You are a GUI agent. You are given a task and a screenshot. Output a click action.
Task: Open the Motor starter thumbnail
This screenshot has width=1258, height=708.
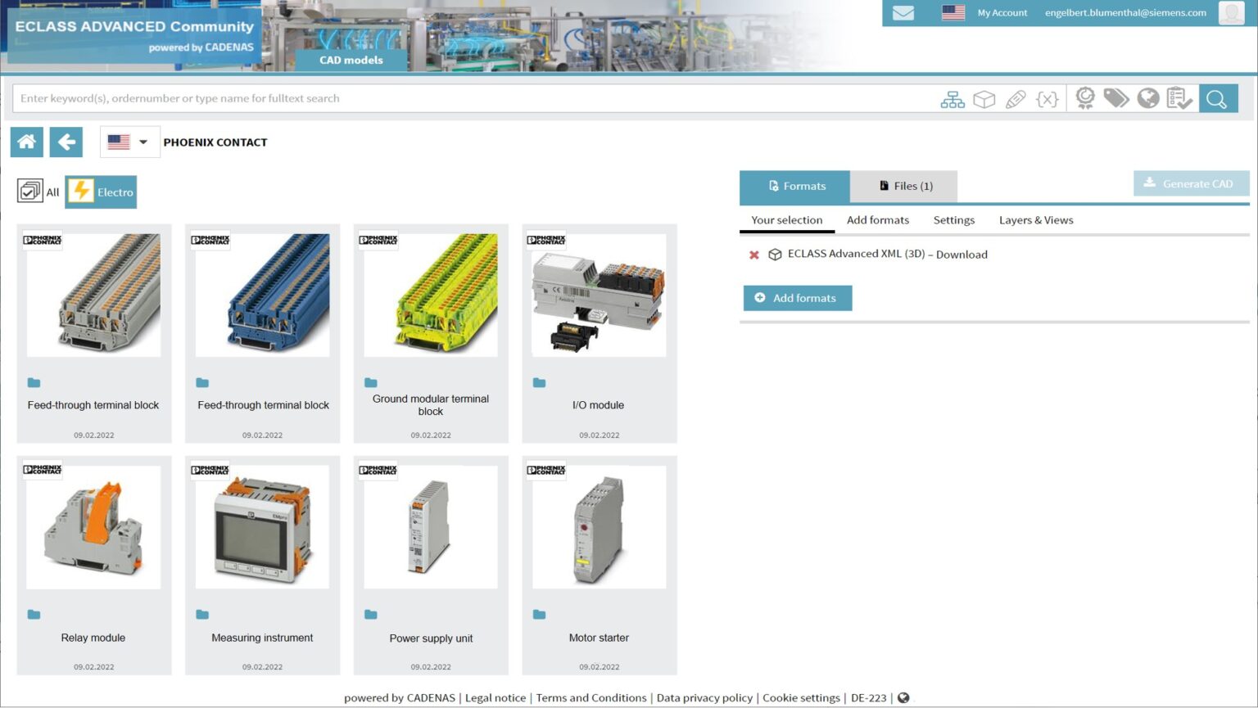point(599,527)
